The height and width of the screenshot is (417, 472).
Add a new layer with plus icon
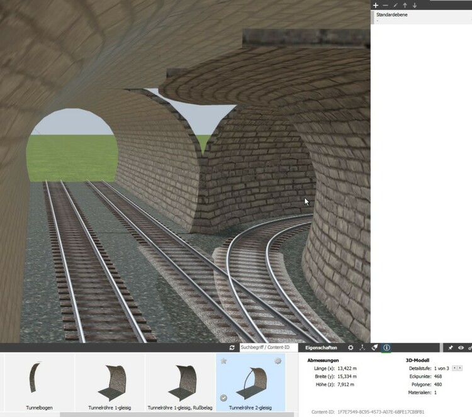[x=375, y=5]
